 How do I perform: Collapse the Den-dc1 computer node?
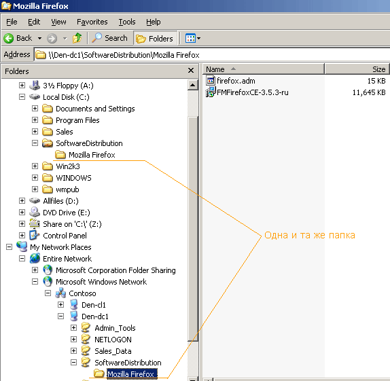60,316
